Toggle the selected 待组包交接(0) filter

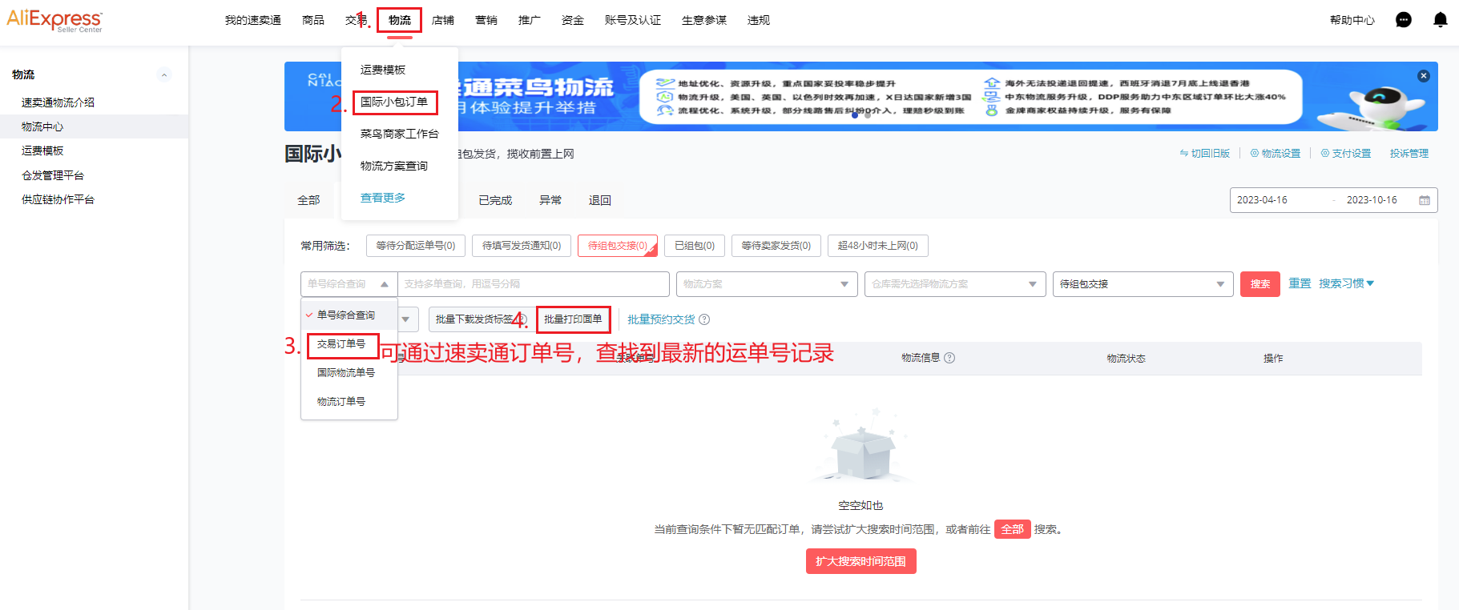coord(618,246)
